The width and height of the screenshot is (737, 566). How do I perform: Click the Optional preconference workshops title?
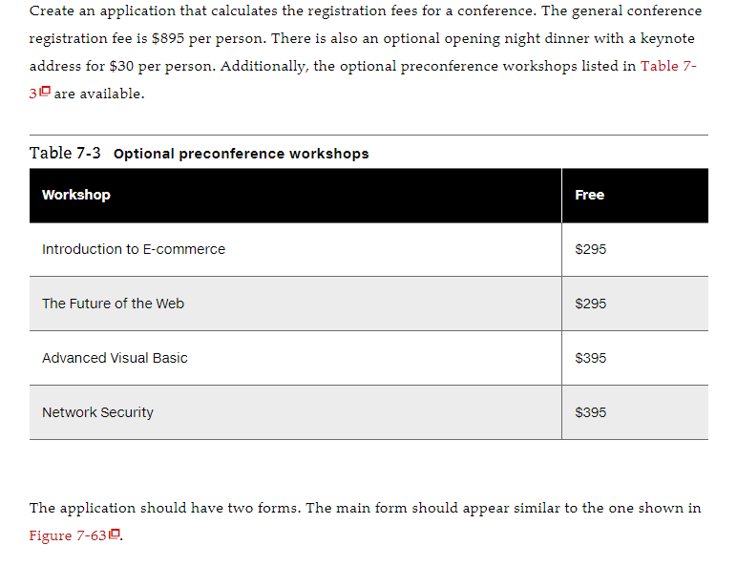click(242, 154)
